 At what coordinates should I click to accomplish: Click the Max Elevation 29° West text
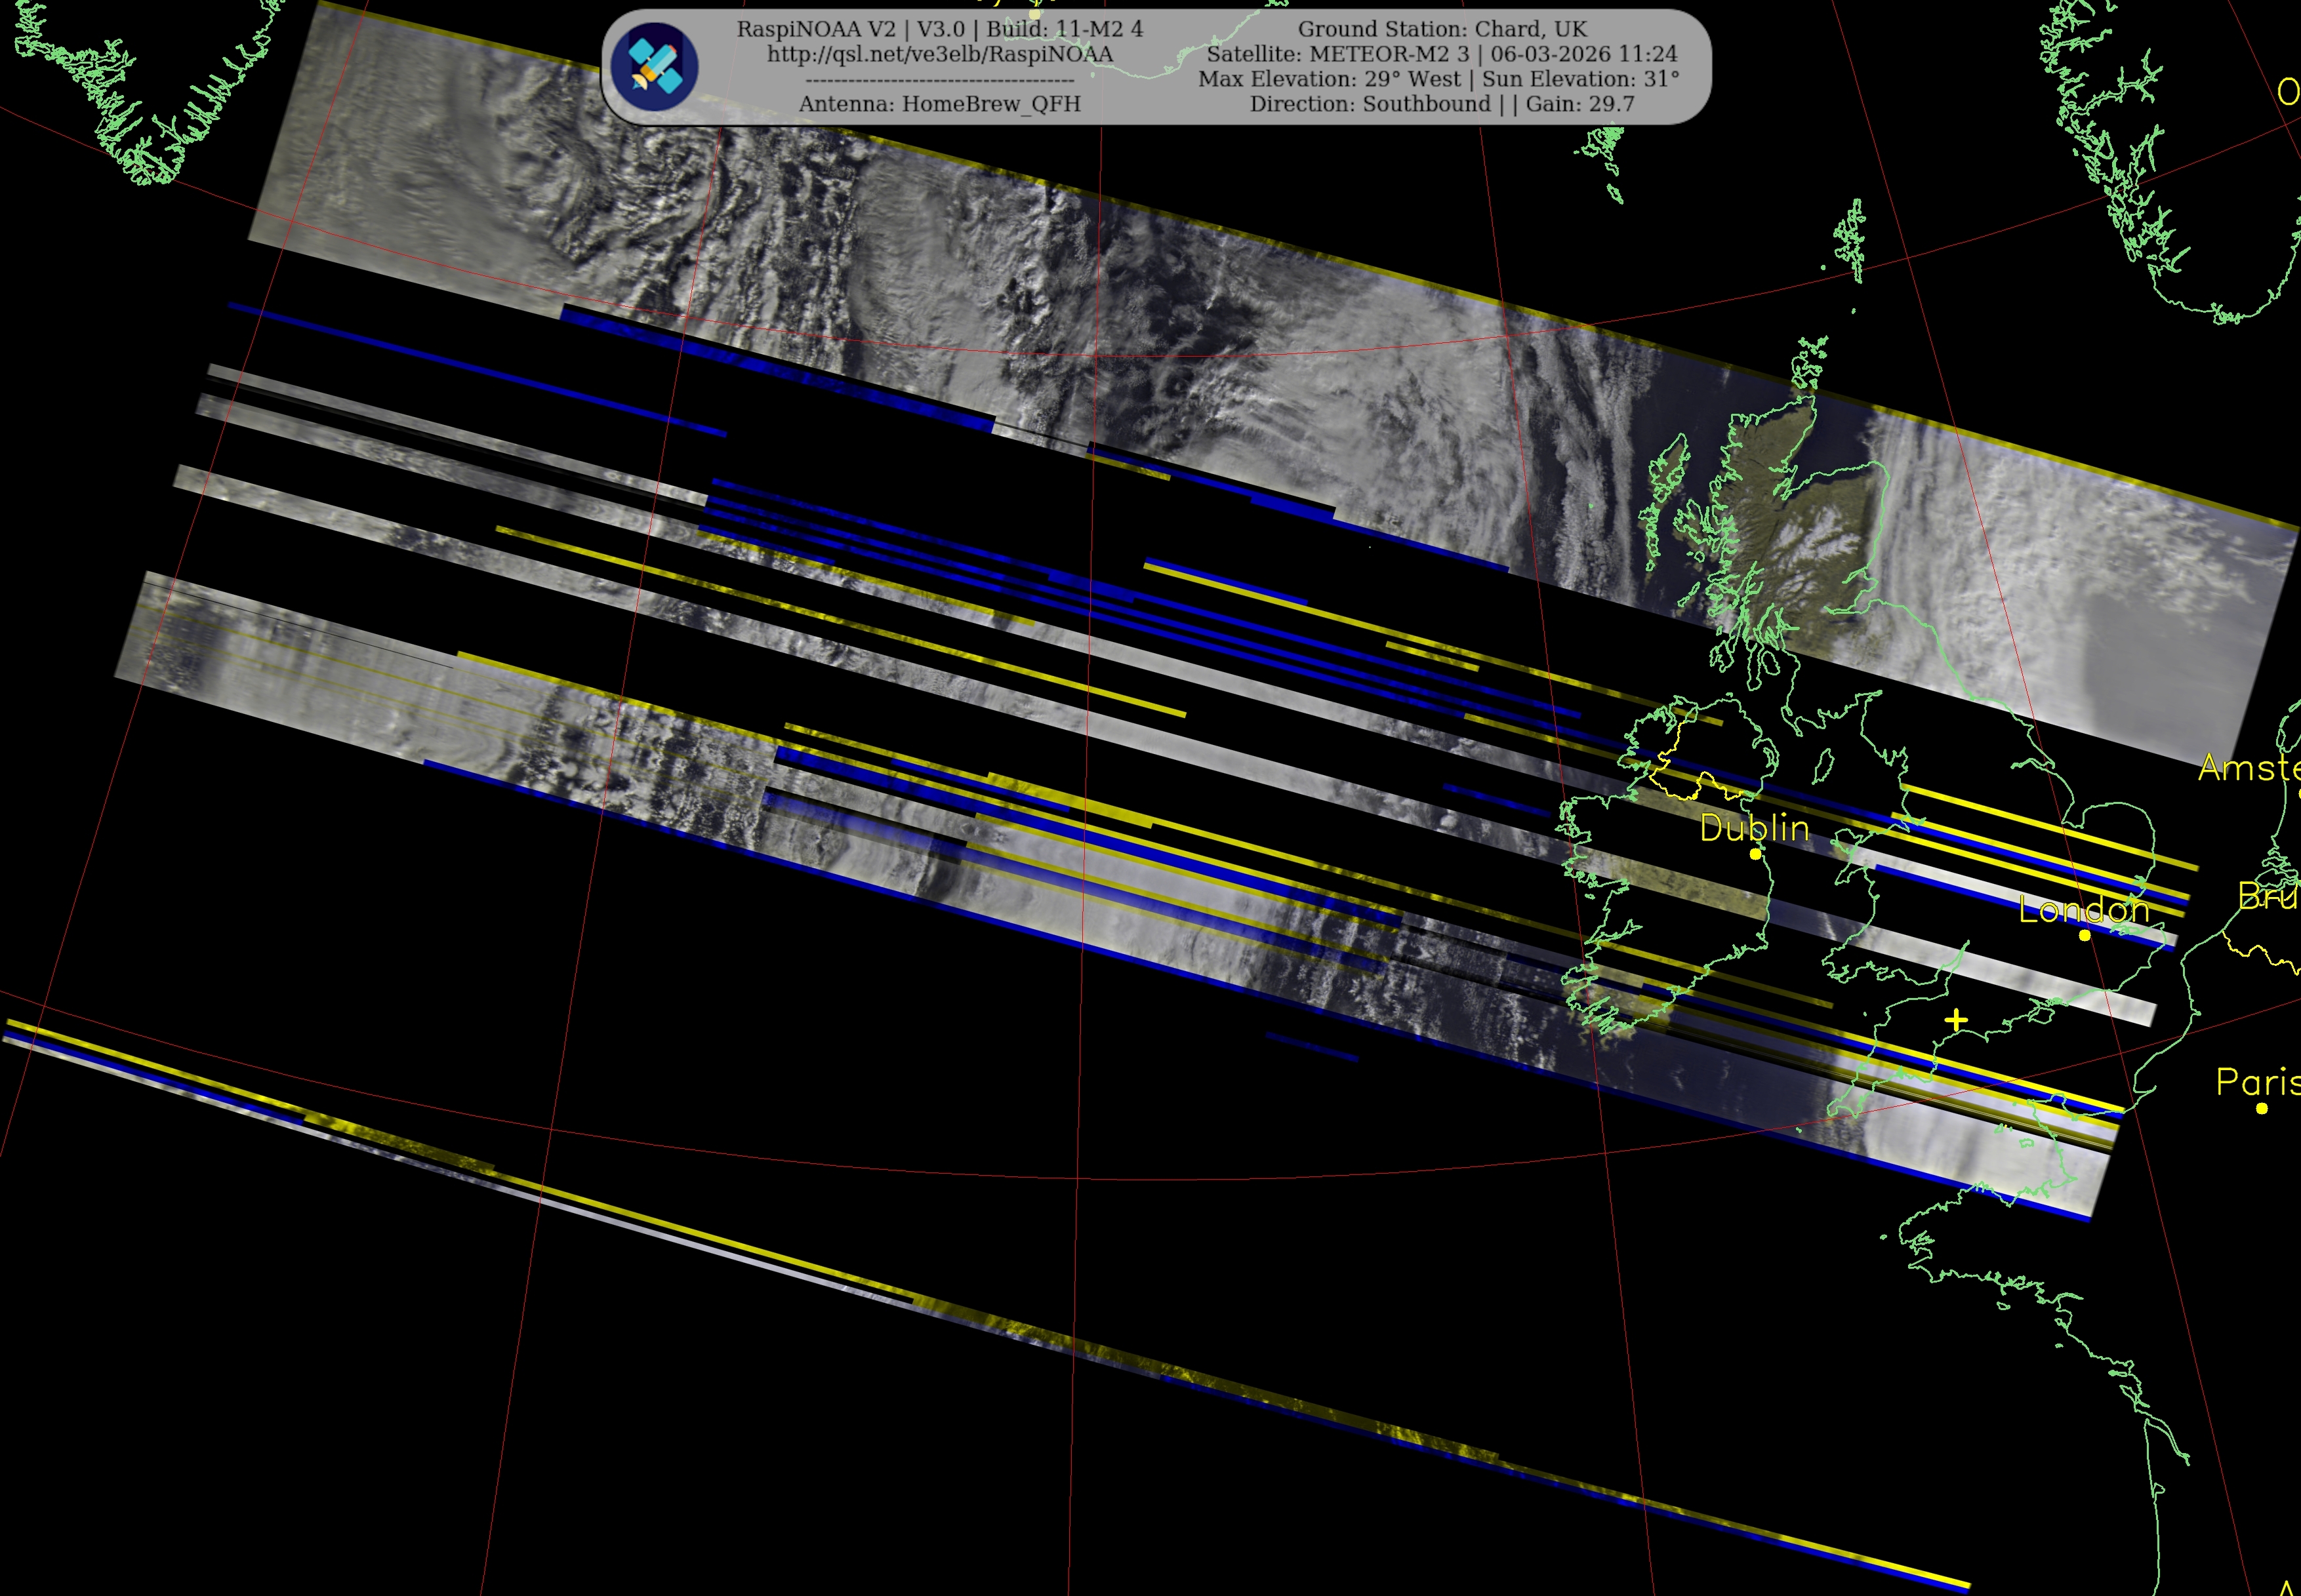coord(1330,79)
